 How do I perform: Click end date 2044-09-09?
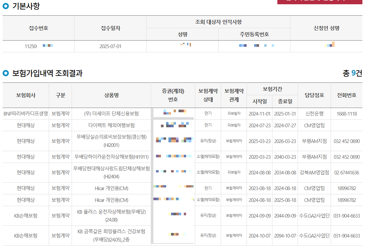point(285,216)
